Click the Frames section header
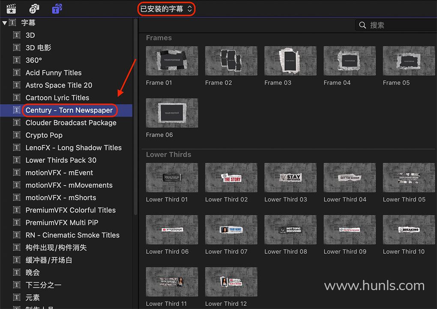The image size is (437, 309). coord(159,38)
